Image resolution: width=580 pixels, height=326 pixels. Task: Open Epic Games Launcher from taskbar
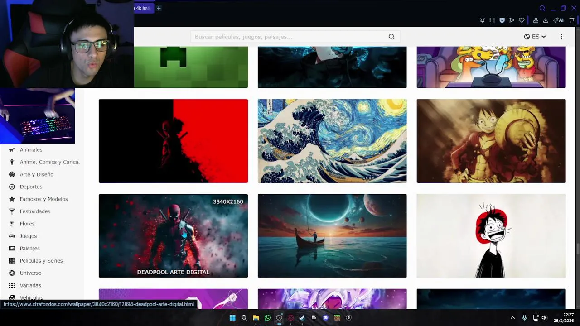(x=314, y=318)
